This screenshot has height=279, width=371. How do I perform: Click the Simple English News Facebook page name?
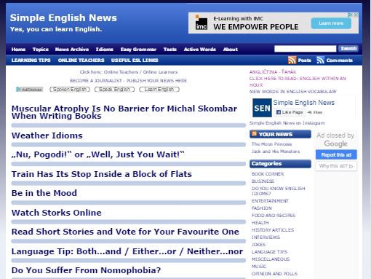[x=304, y=103]
